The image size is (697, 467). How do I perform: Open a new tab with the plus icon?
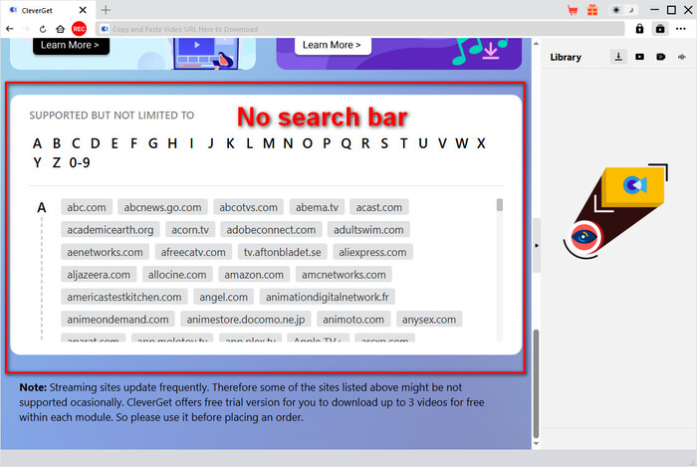click(106, 10)
